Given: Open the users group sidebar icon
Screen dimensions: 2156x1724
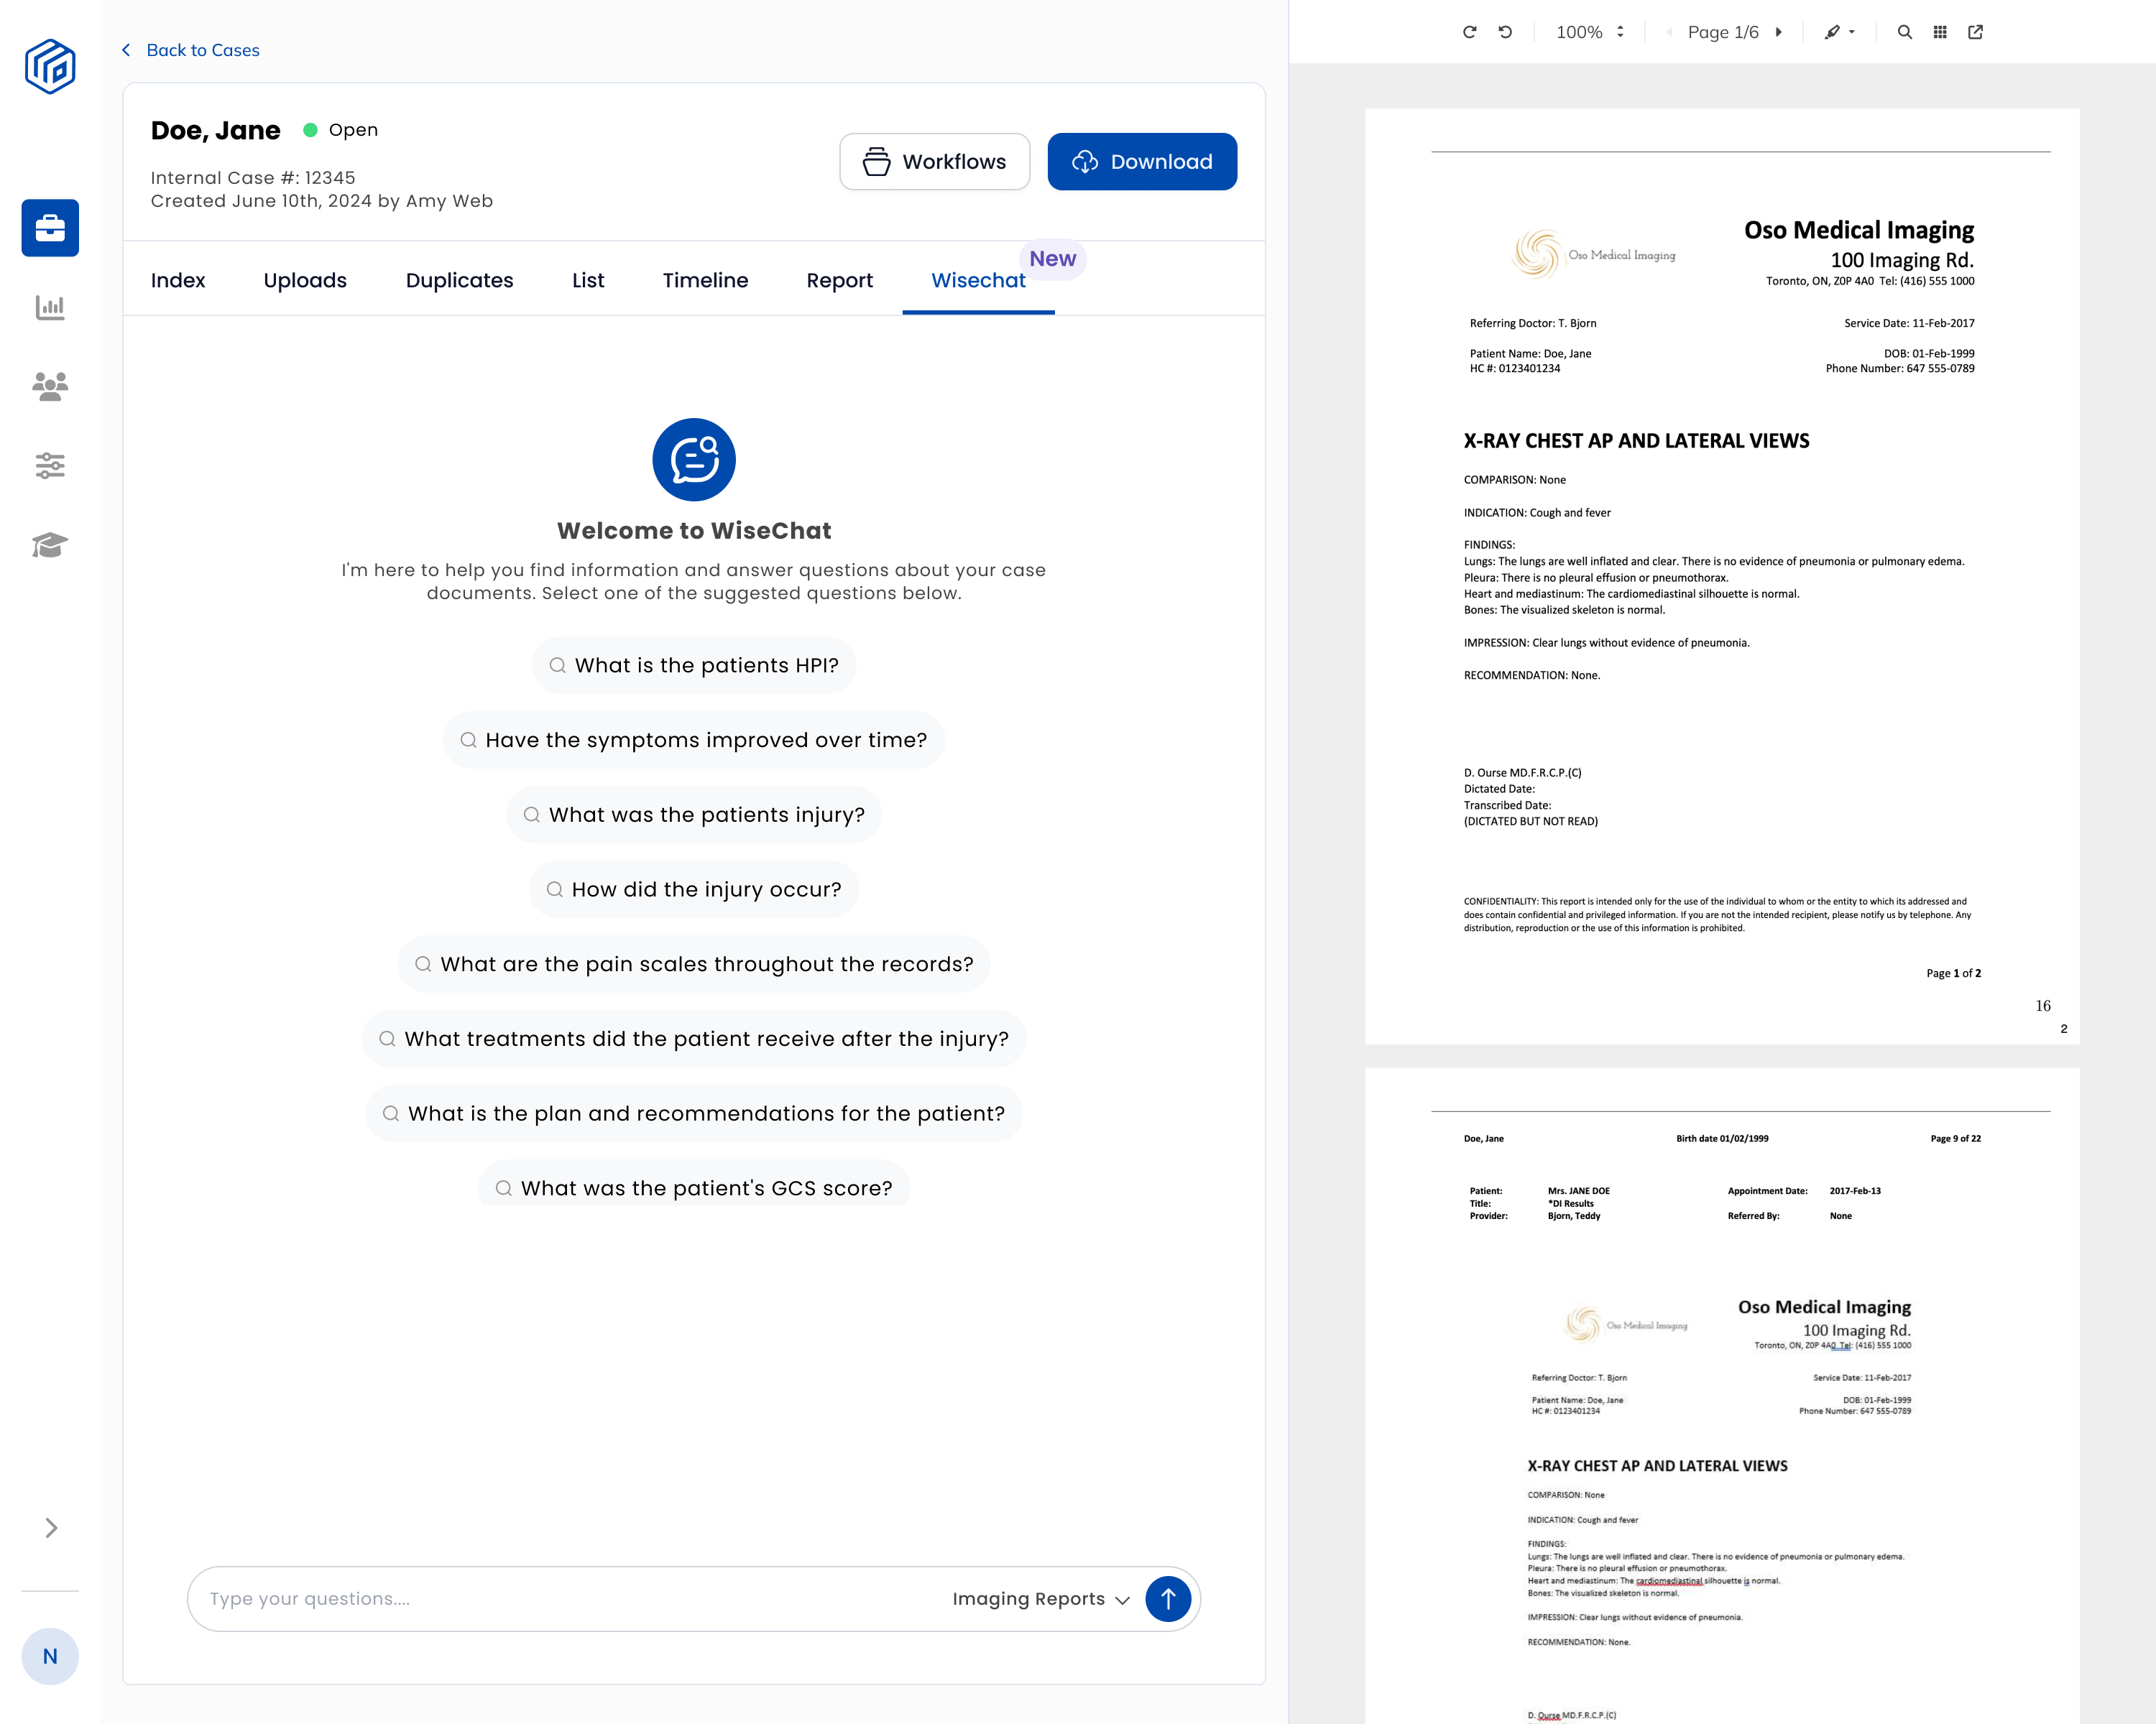Looking at the screenshot, I should pyautogui.click(x=50, y=386).
